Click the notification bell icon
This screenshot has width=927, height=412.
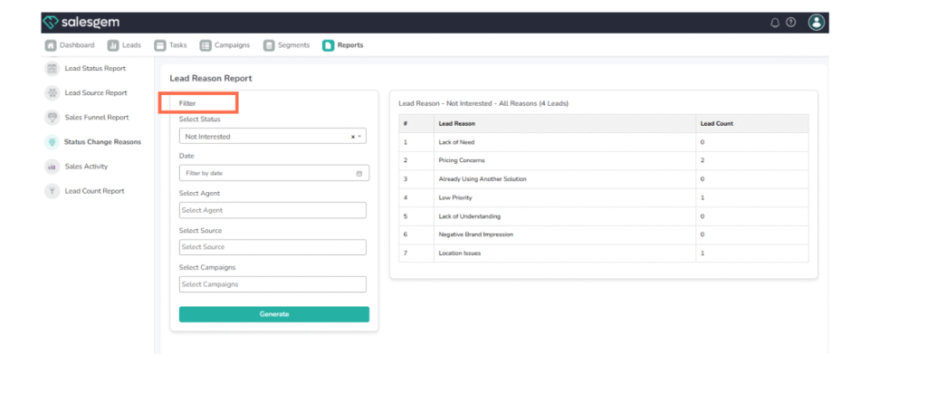[x=775, y=23]
